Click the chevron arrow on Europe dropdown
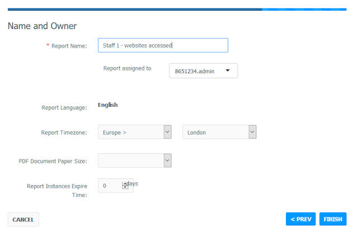353x232 pixels. point(167,132)
